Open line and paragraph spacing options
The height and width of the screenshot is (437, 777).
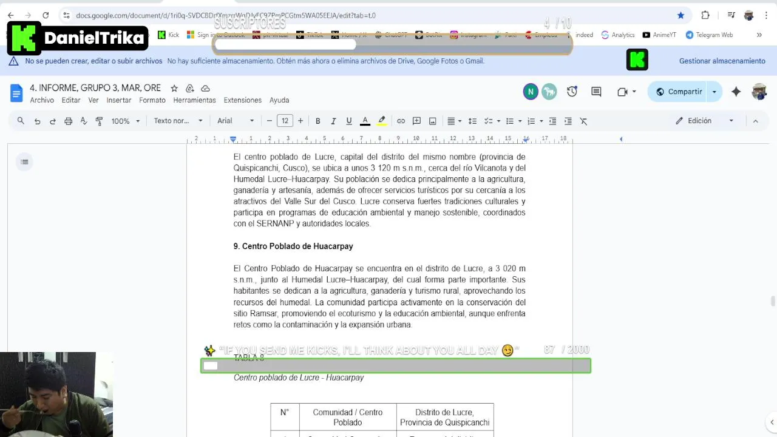pos(472,121)
